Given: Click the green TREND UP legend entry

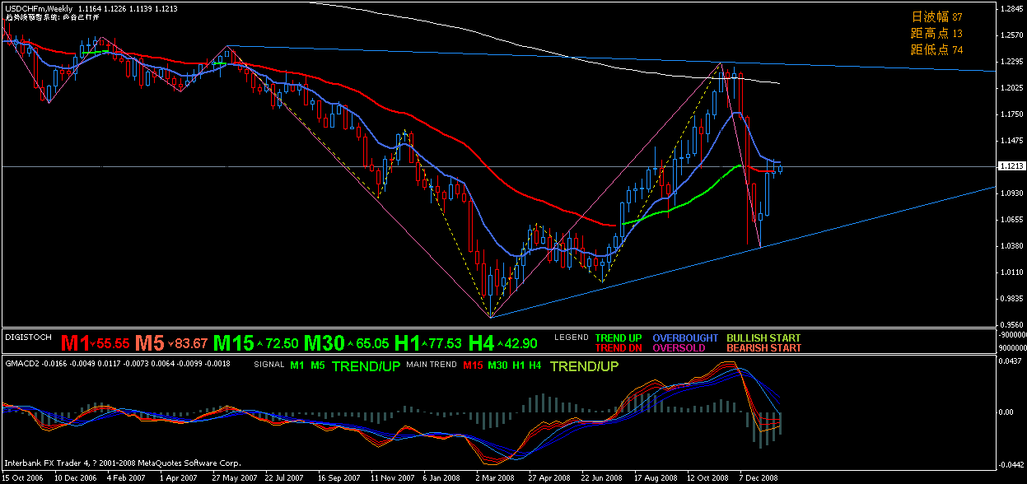Looking at the screenshot, I should pos(619,337).
